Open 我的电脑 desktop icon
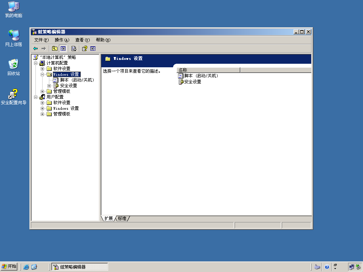 pos(14,10)
